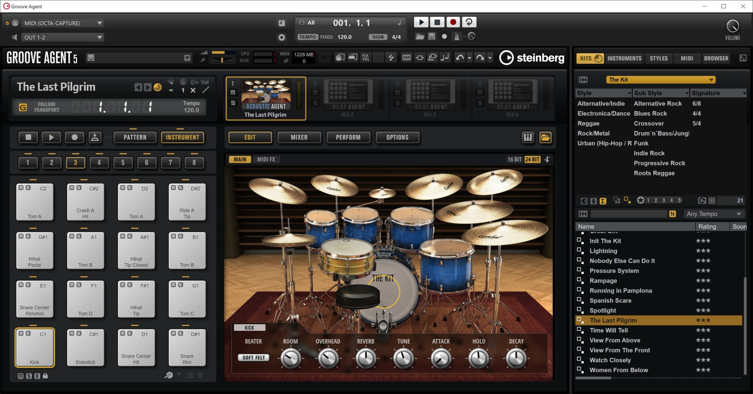Toggle the loop cycle button in top transport
The height and width of the screenshot is (394, 753).
[x=469, y=22]
